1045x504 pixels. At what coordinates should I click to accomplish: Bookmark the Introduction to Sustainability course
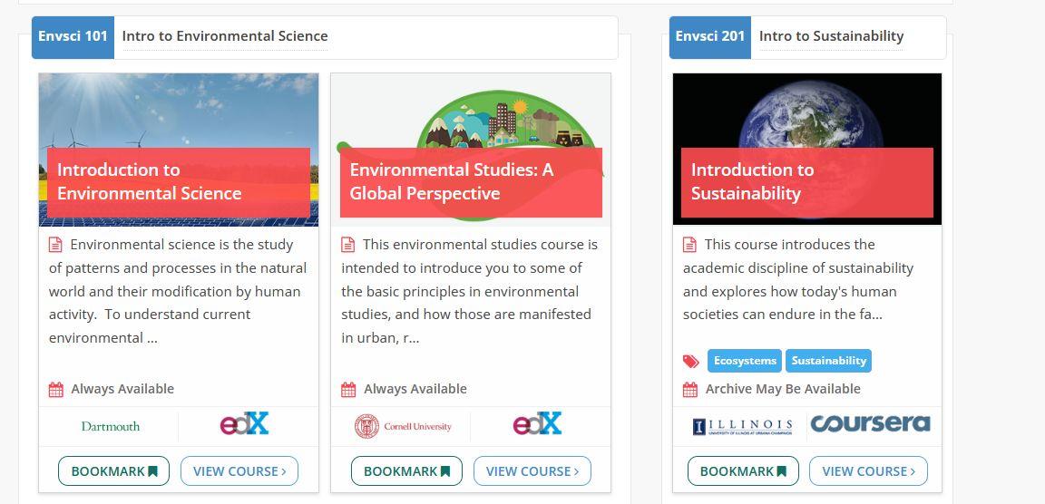743,471
